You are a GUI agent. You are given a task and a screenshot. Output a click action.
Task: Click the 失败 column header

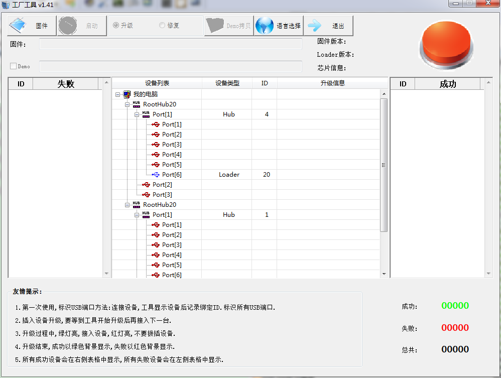point(65,84)
